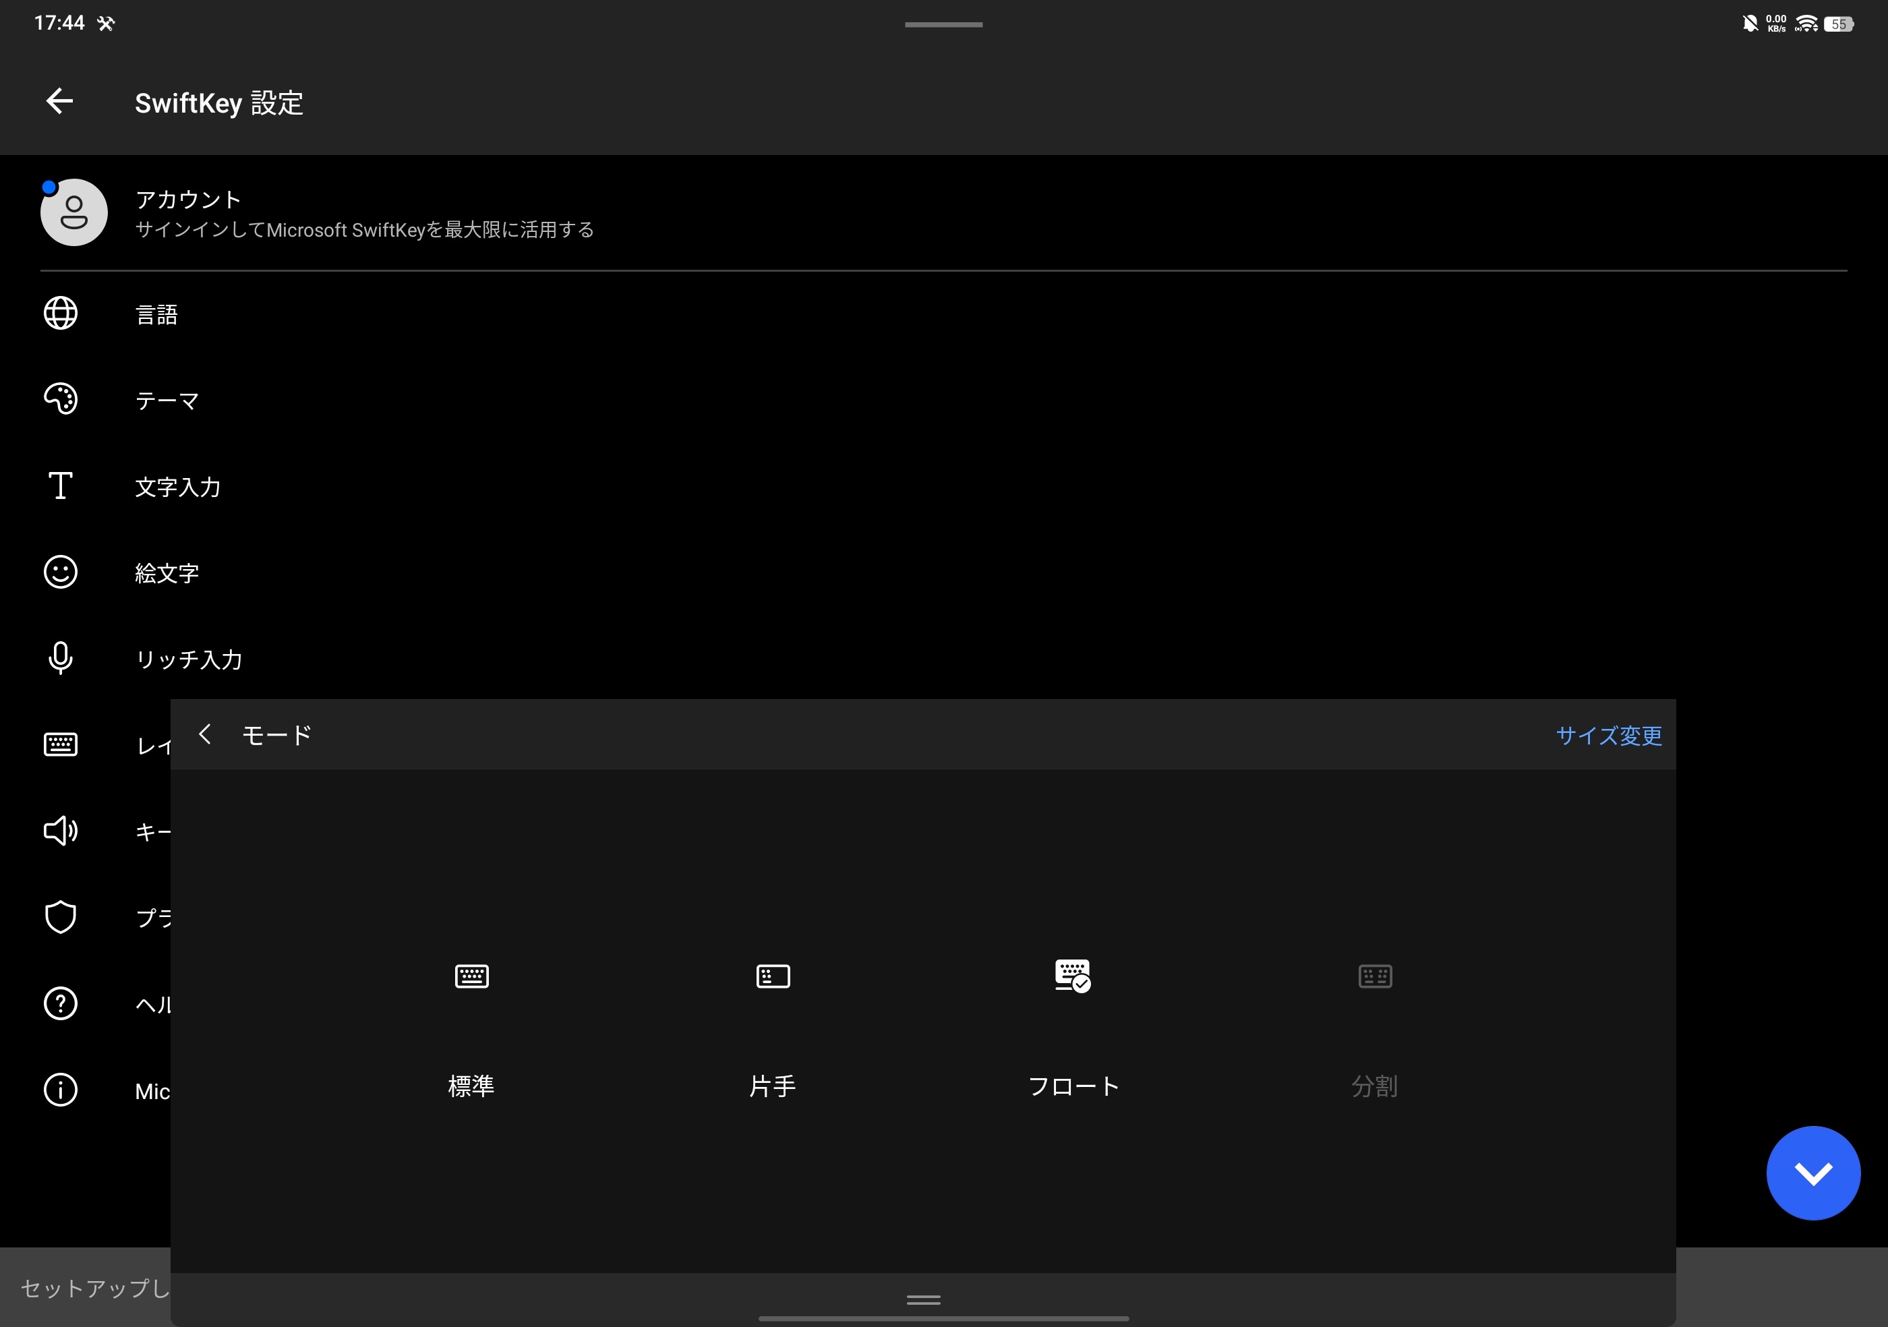Click the T icon for 文字入力
The image size is (1888, 1327).
tap(60, 486)
